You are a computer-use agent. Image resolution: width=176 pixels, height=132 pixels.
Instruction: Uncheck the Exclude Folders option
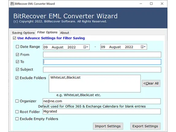pyautogui.click(x=17, y=78)
